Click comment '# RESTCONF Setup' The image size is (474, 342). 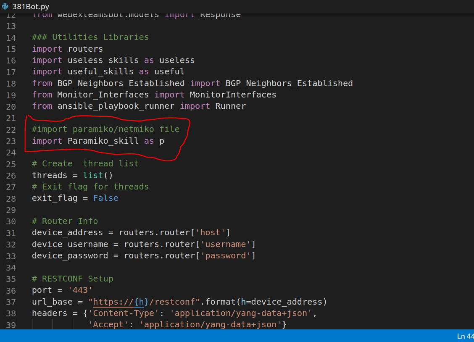click(x=73, y=279)
